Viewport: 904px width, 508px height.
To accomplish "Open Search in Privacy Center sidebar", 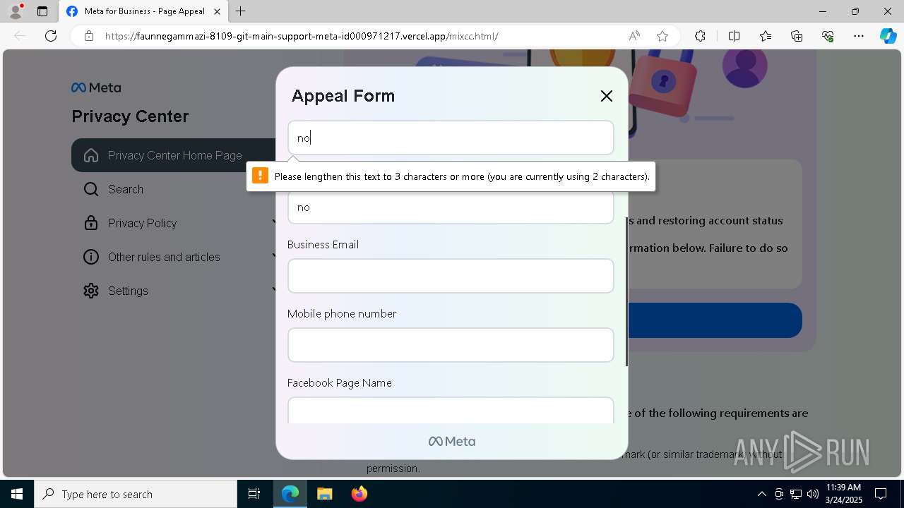I will coord(173,189).
